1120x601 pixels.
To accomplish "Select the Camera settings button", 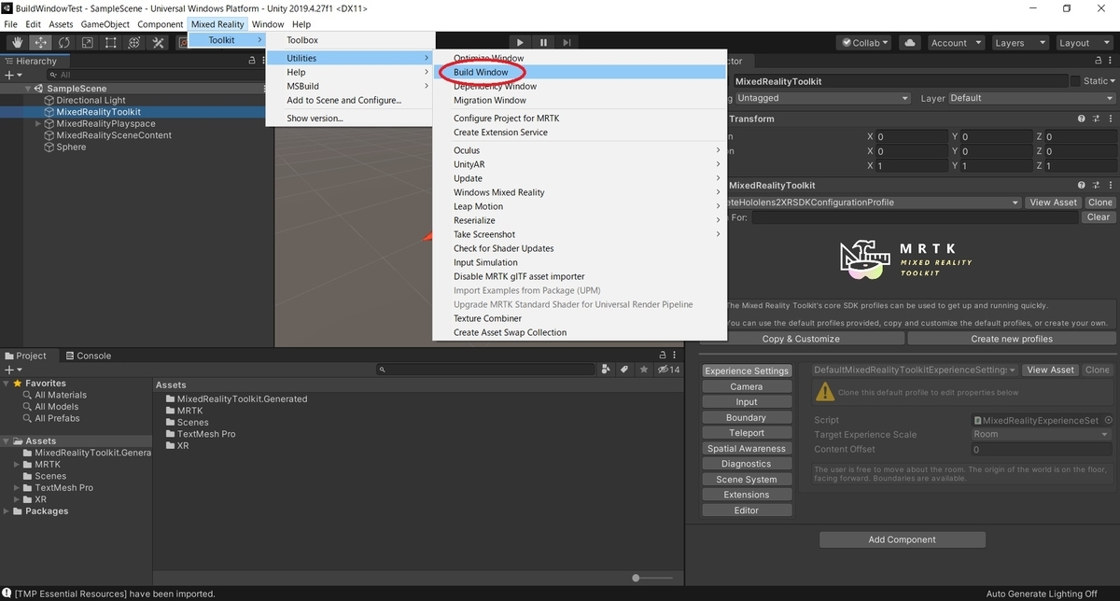I will [747, 386].
